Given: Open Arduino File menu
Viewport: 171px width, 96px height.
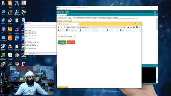Looking at the screenshot, I should click(58, 10).
